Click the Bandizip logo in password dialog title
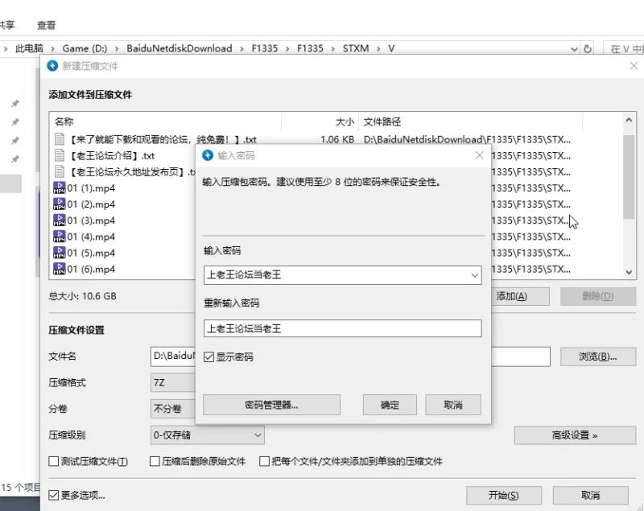 point(208,155)
